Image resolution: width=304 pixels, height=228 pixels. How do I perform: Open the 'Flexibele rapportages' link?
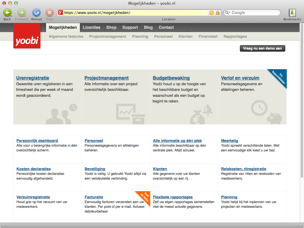pos(173,197)
